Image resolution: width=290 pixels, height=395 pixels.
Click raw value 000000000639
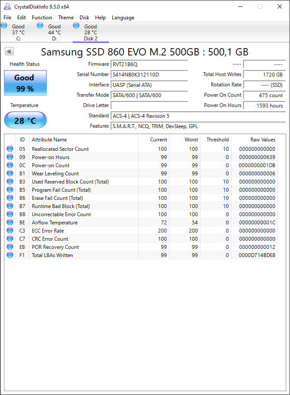[x=257, y=157]
